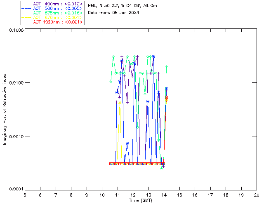
Task: Click x-axis tick label 7
Action: [x=56, y=195]
